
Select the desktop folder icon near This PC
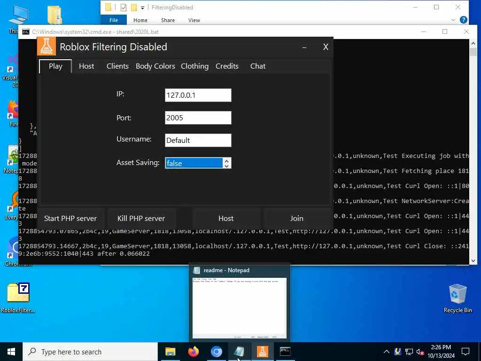click(55, 15)
